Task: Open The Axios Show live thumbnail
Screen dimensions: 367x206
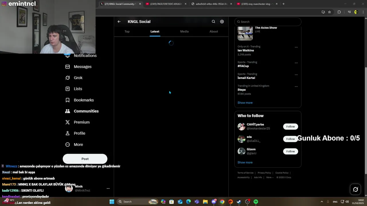Action: click(245, 33)
